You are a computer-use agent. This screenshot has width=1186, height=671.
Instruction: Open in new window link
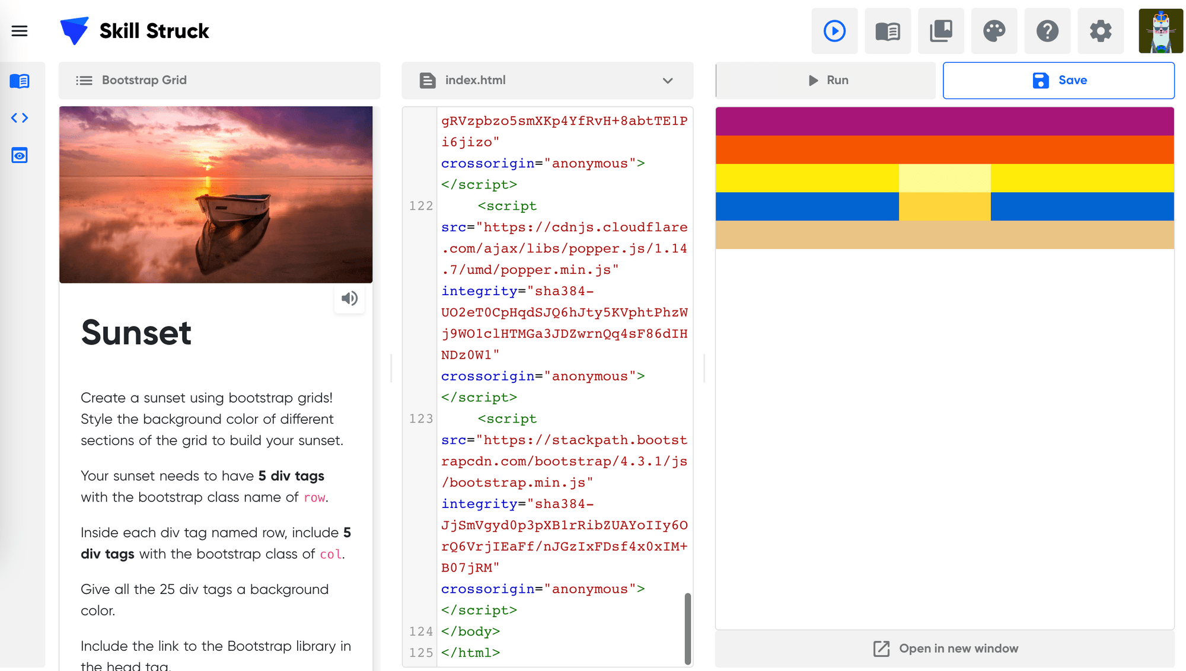click(945, 648)
